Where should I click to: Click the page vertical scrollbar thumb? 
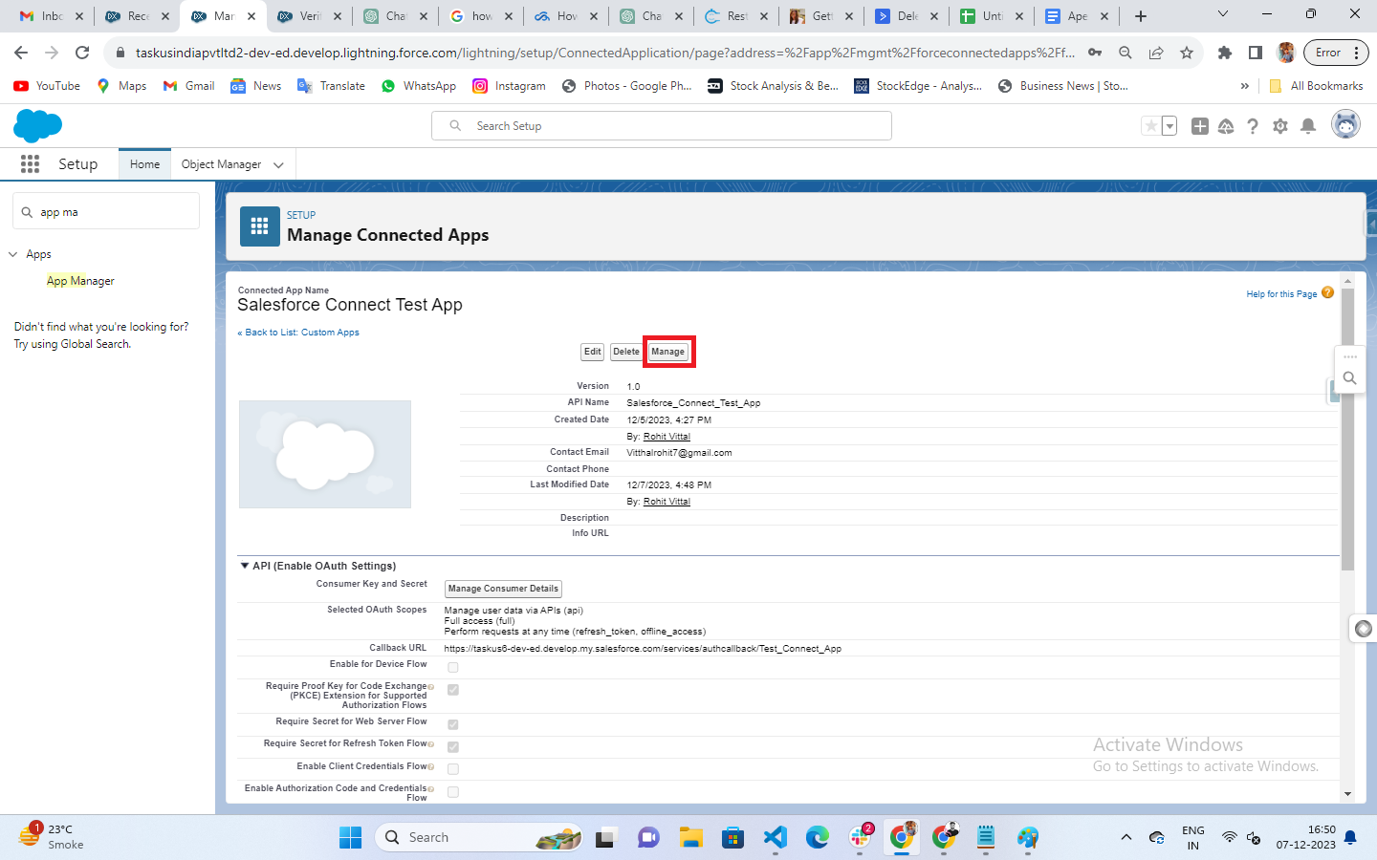coord(1347,430)
